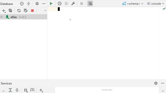Click the green checkmark inspection indicator
This screenshot has width=166, height=93.
(164, 9)
